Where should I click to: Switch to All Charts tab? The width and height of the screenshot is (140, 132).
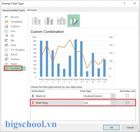[32, 10]
